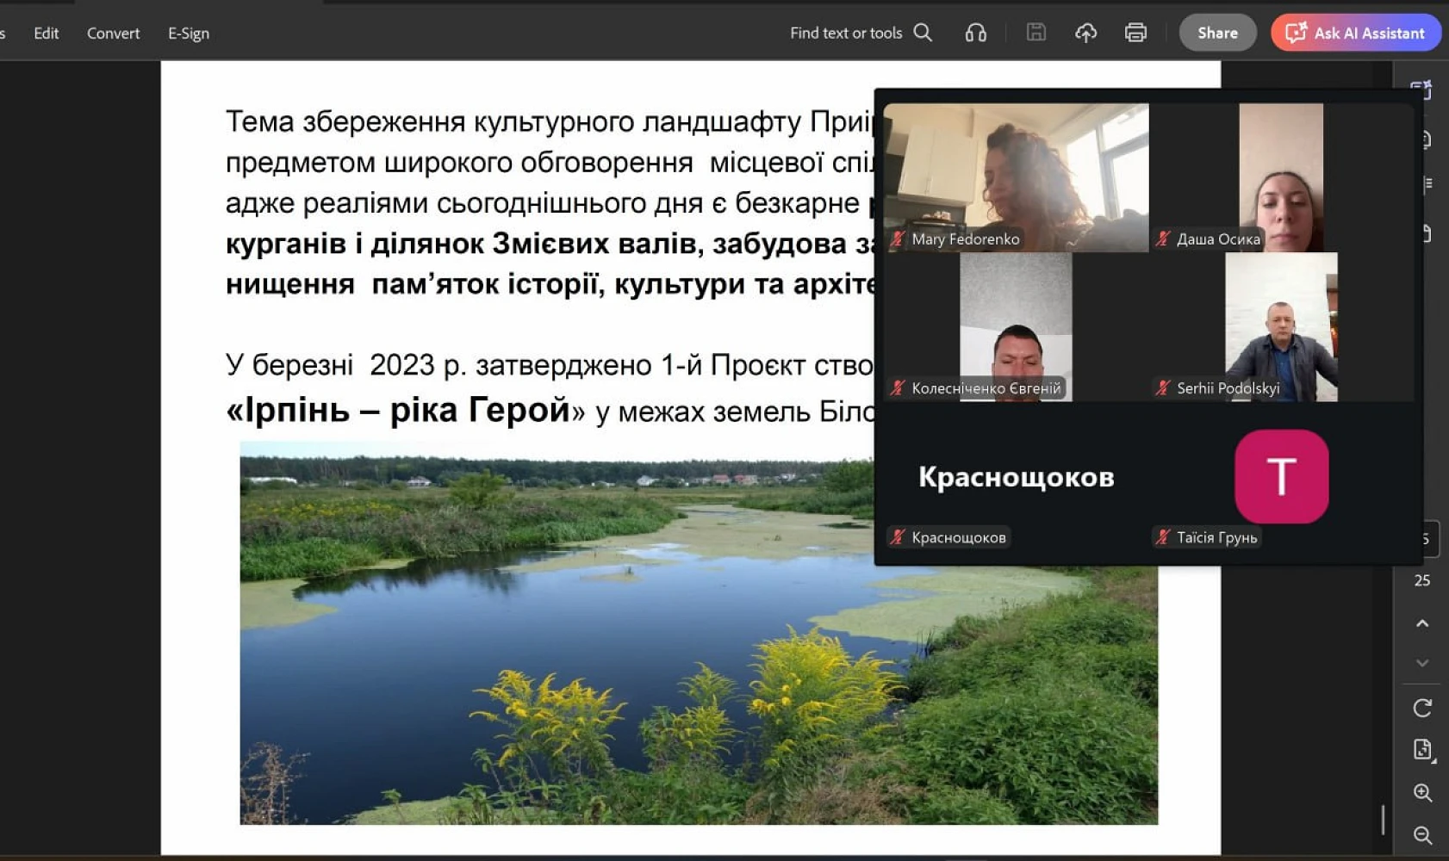This screenshot has height=861, width=1449.
Task: Click the Share button
Action: pyautogui.click(x=1217, y=33)
